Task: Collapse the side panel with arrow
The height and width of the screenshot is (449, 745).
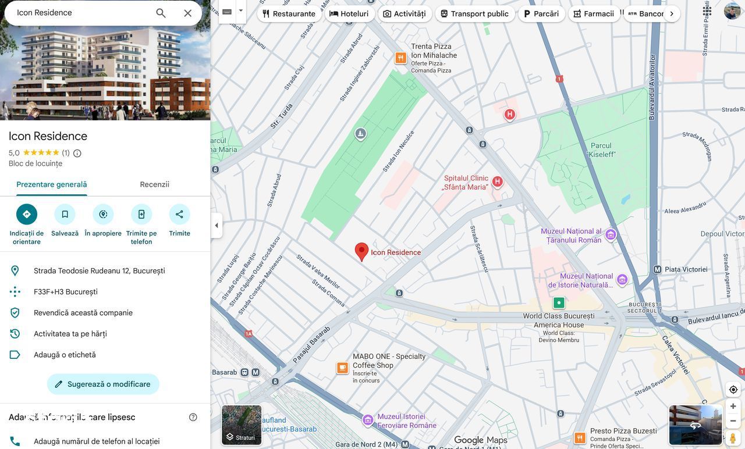Action: pyautogui.click(x=217, y=226)
